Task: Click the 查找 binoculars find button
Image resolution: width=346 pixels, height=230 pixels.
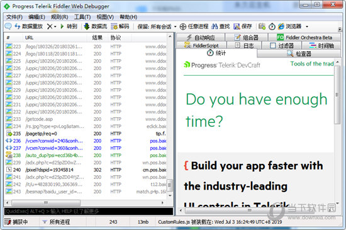Action: click(220, 26)
